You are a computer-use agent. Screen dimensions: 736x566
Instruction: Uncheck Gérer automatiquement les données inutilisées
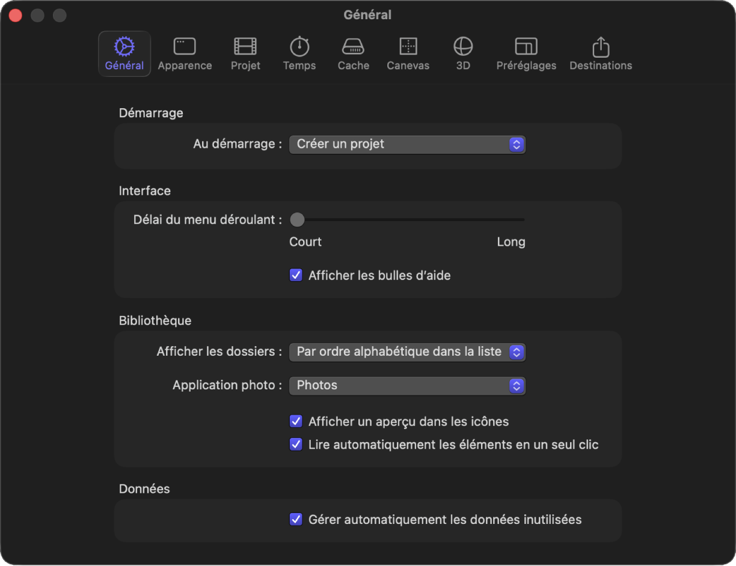tap(296, 519)
